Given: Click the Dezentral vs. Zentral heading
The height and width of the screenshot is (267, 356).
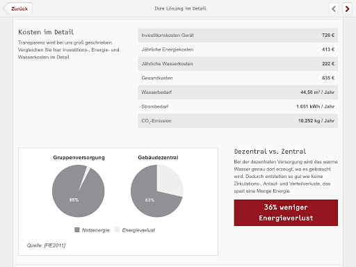Looking at the screenshot, I should (x=270, y=152).
